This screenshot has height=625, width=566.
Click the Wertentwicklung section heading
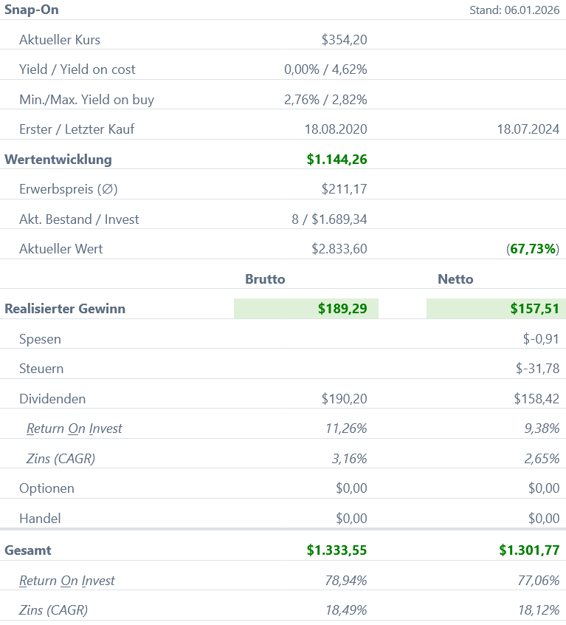(58, 160)
